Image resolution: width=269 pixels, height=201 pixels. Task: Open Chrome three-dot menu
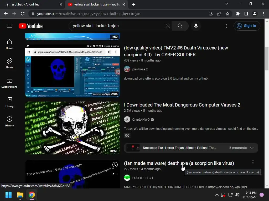263,14
